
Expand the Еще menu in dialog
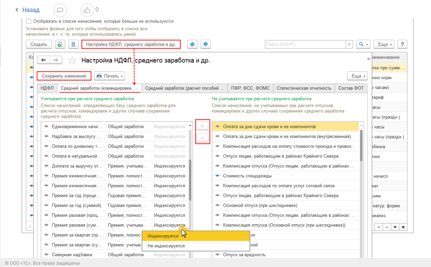(x=357, y=76)
